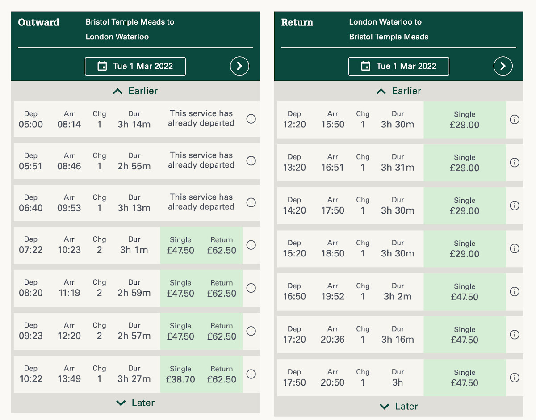Show info for the 16:50 return train
Viewport: 536px width, 420px height.
515,291
